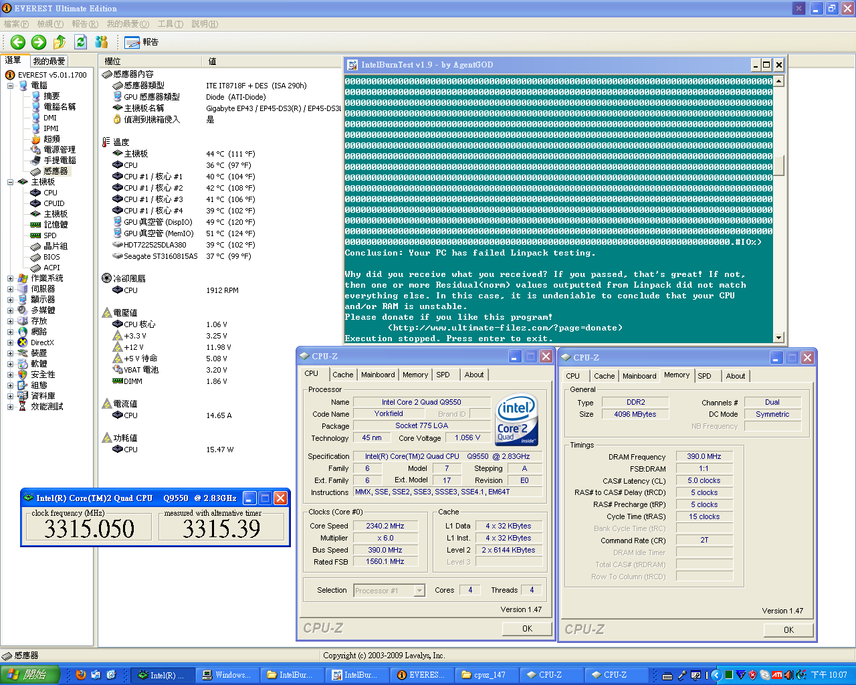Switch to the 我的最愛 tab in the left panel

point(49,61)
